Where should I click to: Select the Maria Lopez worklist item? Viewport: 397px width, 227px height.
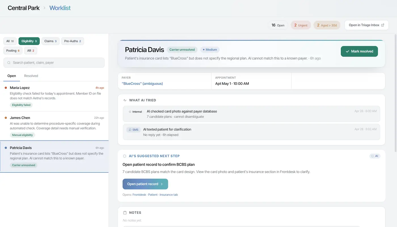coord(54,97)
